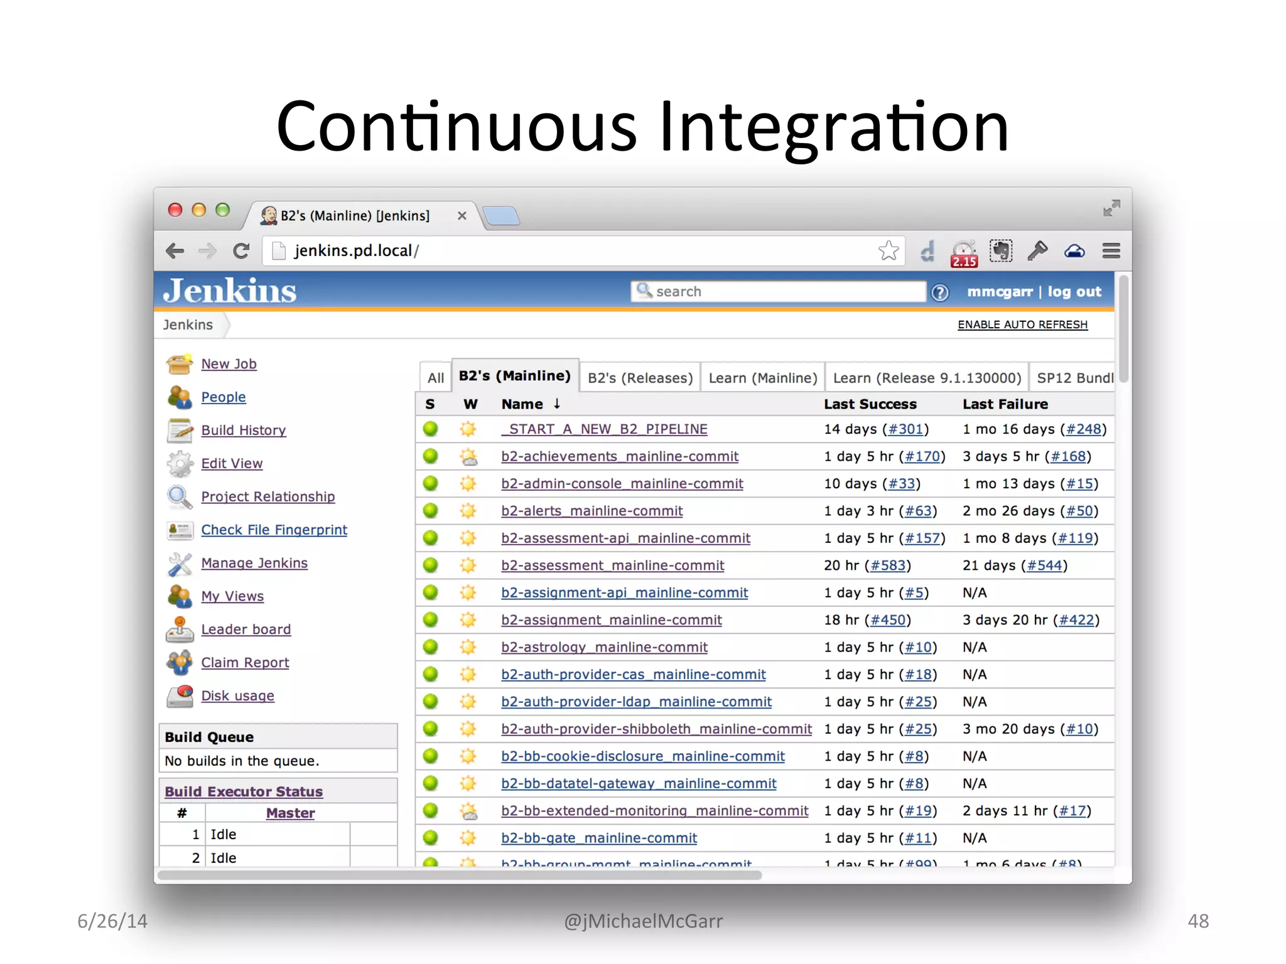Click weather icon for b2-bb-extended-monitoring_mainline-commit

coord(468,811)
